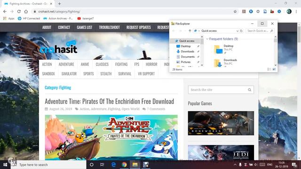
Task: Open the 7 Comments link
Action: [156, 109]
